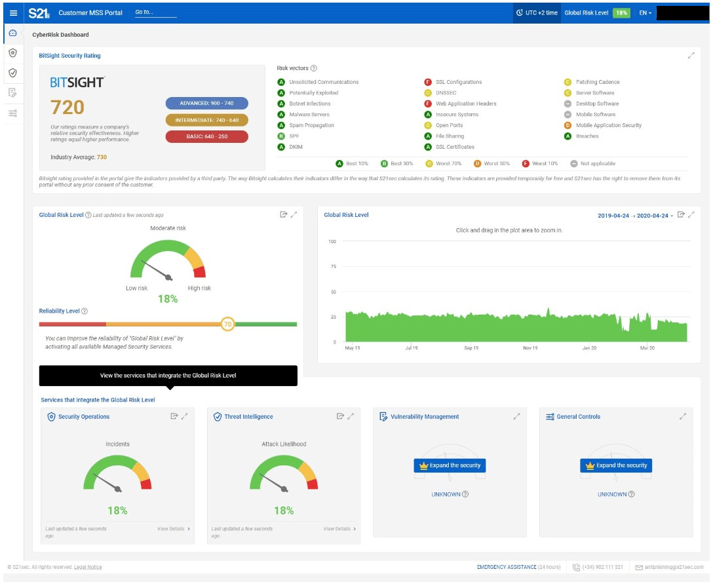Click the Unsolicited Communications risk vector

tap(324, 82)
